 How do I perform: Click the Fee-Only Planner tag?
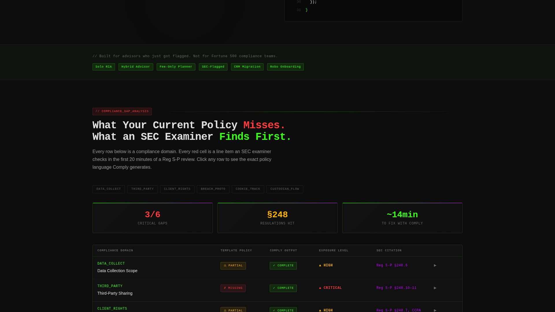point(176,67)
